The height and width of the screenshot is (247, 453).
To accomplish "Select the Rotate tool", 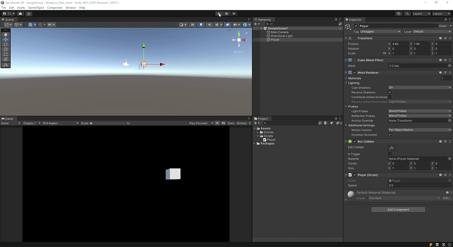I will pos(5,44).
